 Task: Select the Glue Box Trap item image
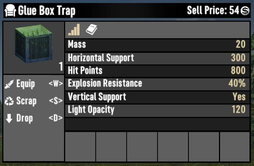pos(34,43)
